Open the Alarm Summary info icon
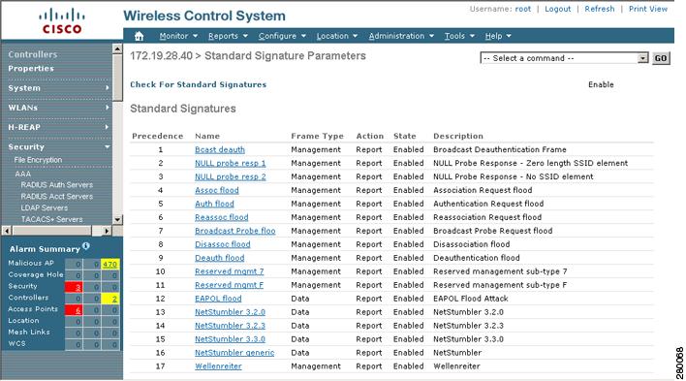 coord(86,246)
